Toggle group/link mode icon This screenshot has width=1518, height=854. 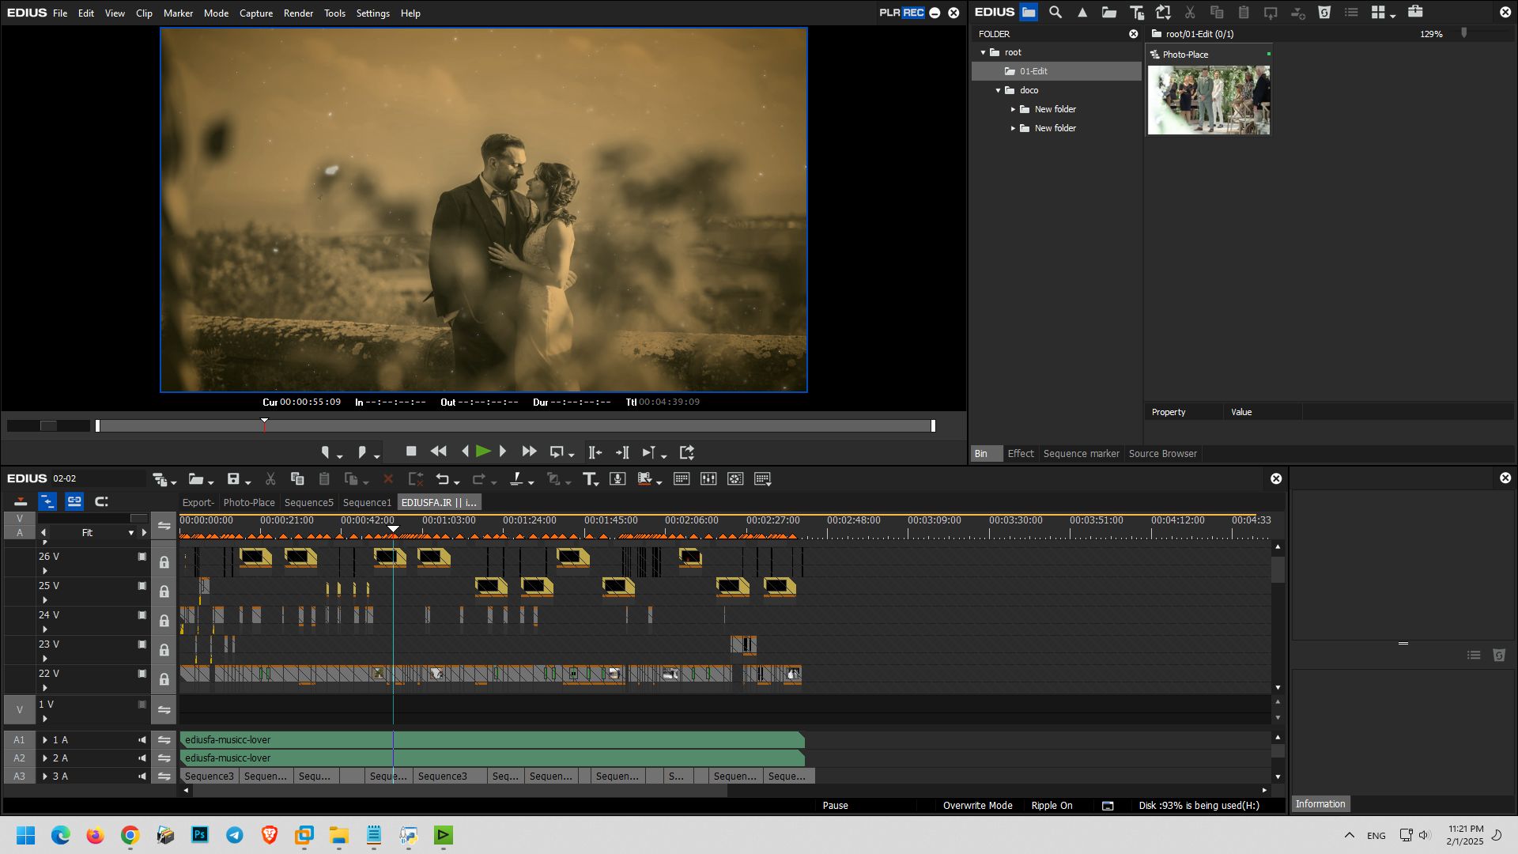click(x=74, y=501)
